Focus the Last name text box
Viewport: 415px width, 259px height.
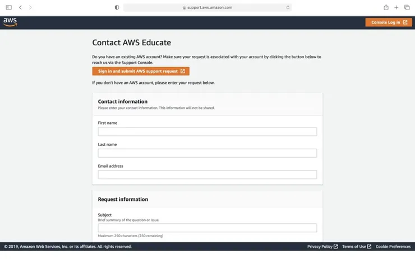pyautogui.click(x=207, y=153)
